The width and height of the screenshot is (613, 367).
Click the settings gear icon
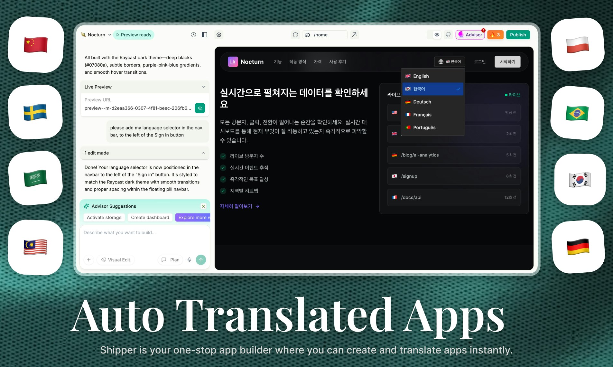tap(219, 35)
